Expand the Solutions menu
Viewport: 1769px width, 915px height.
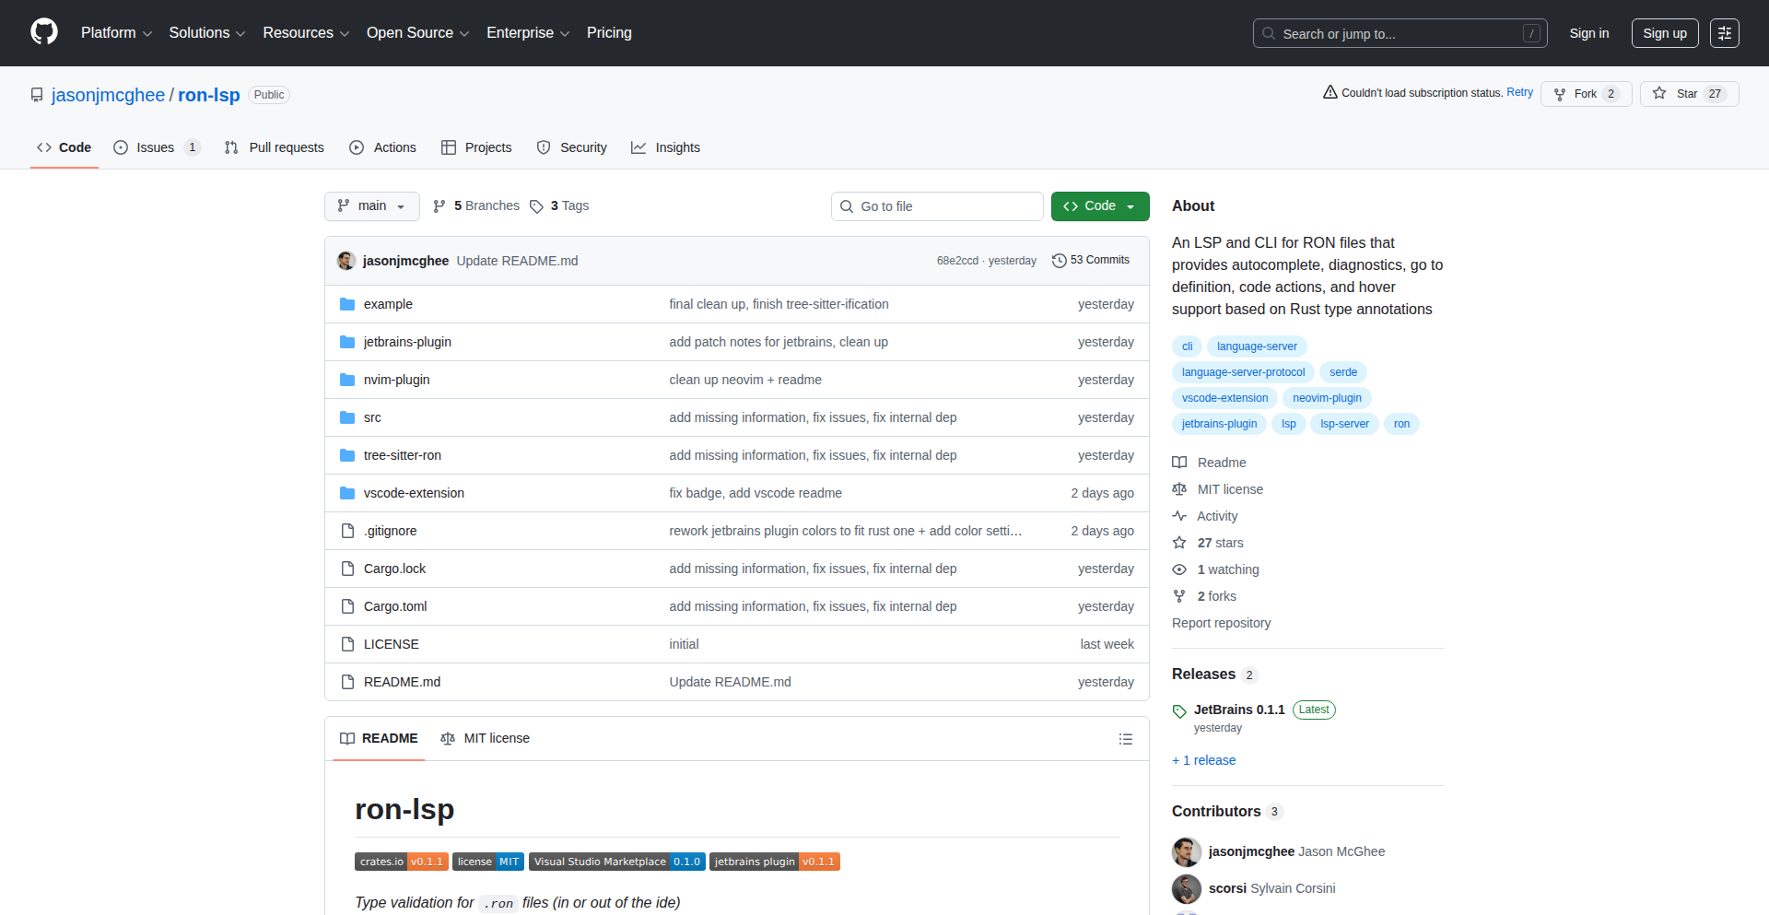(x=207, y=33)
